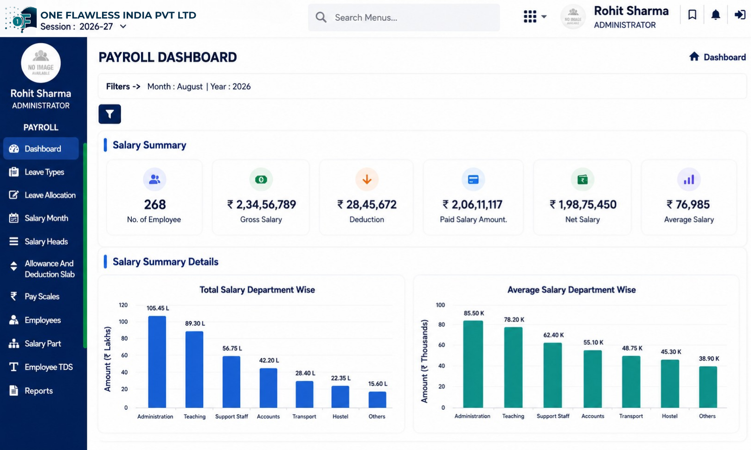
Task: Click the sidebar green scrollbar
Action: (85, 246)
